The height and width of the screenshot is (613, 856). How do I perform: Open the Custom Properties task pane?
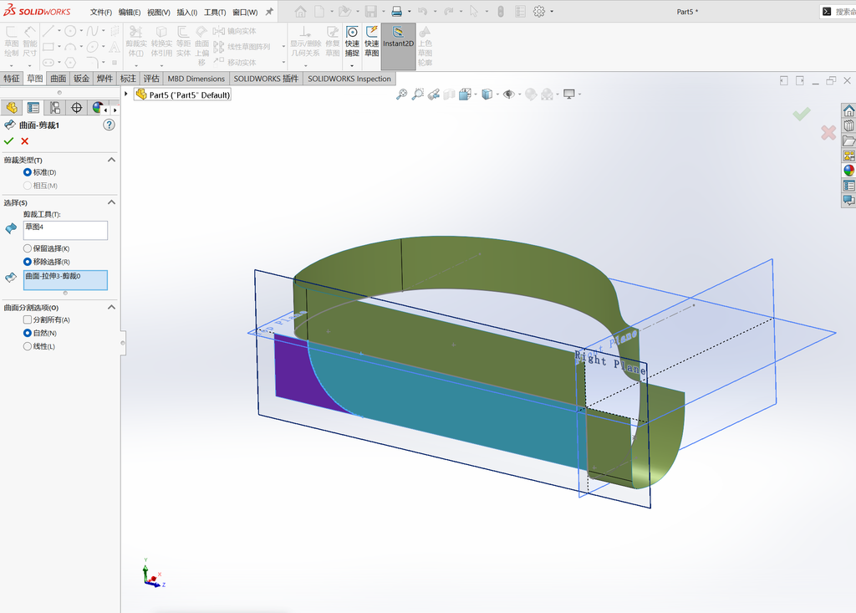(848, 185)
